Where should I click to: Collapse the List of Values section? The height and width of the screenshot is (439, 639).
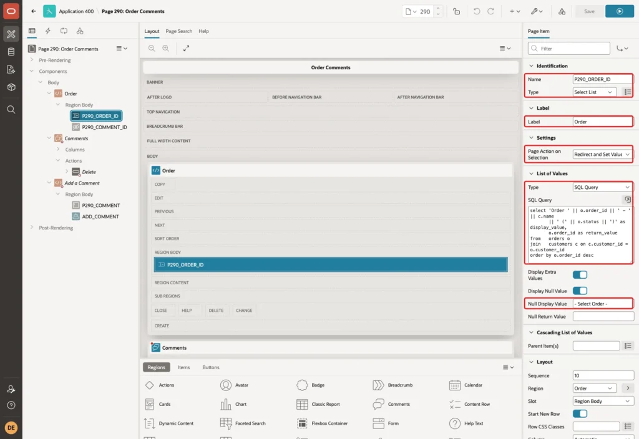click(531, 173)
